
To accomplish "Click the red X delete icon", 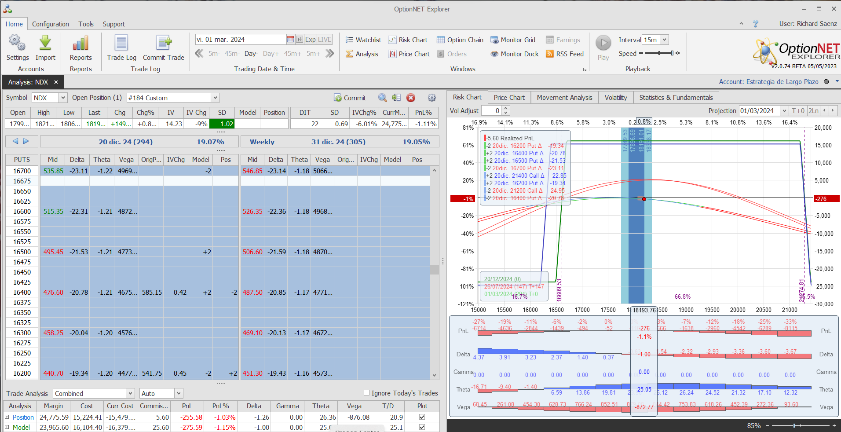I will click(411, 98).
